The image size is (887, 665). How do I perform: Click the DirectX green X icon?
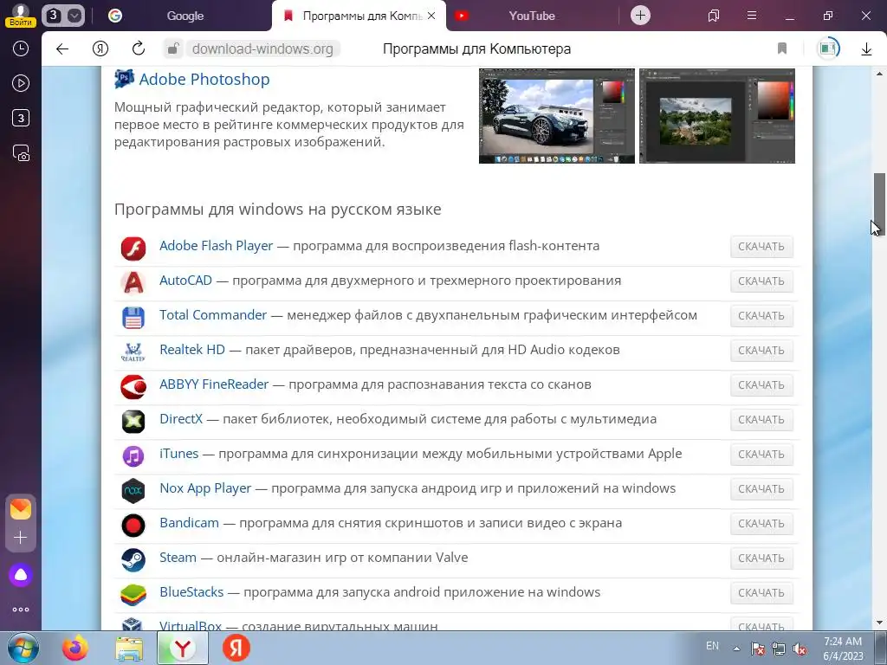tap(133, 422)
